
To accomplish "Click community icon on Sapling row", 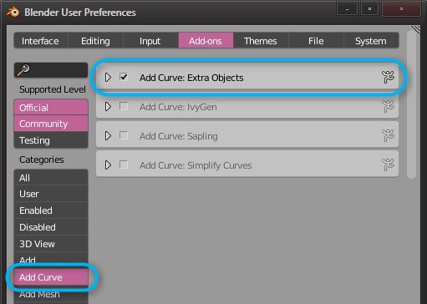I will [x=388, y=135].
